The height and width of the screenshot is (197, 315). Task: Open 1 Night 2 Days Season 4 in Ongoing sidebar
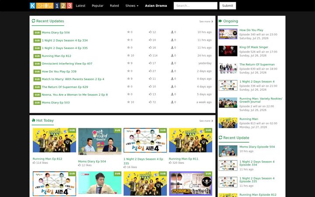click(x=257, y=81)
